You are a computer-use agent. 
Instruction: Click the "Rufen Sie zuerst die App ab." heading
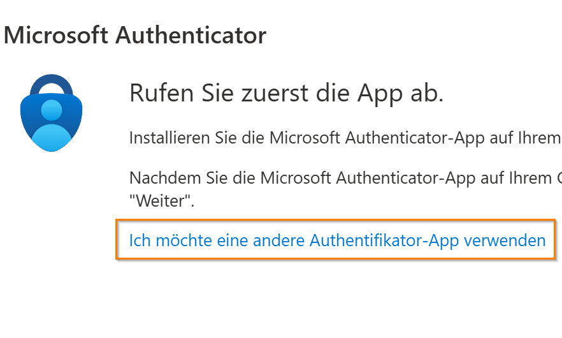[286, 93]
